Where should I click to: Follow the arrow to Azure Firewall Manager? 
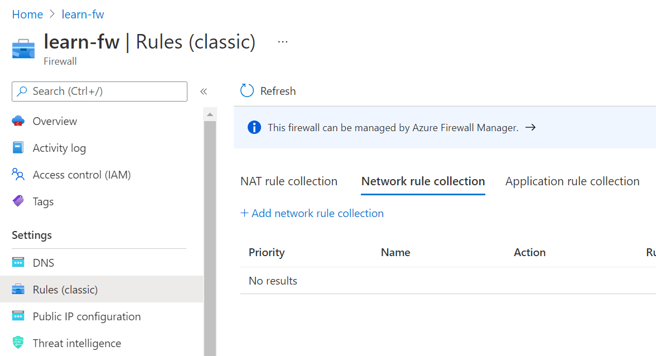[530, 127]
